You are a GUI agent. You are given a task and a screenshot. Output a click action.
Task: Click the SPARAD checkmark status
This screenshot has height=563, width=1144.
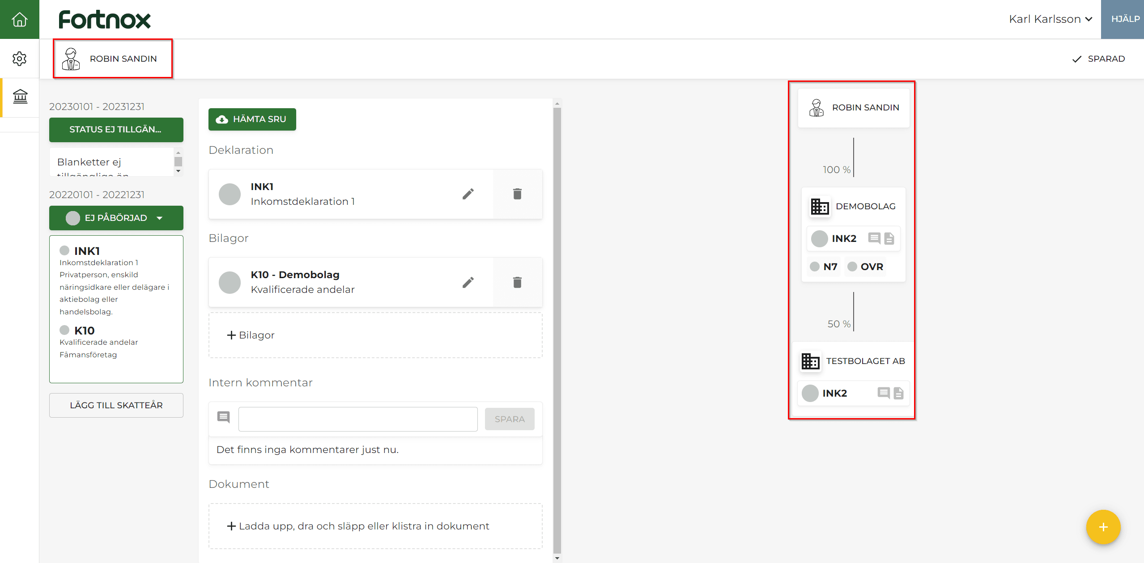pos(1099,59)
